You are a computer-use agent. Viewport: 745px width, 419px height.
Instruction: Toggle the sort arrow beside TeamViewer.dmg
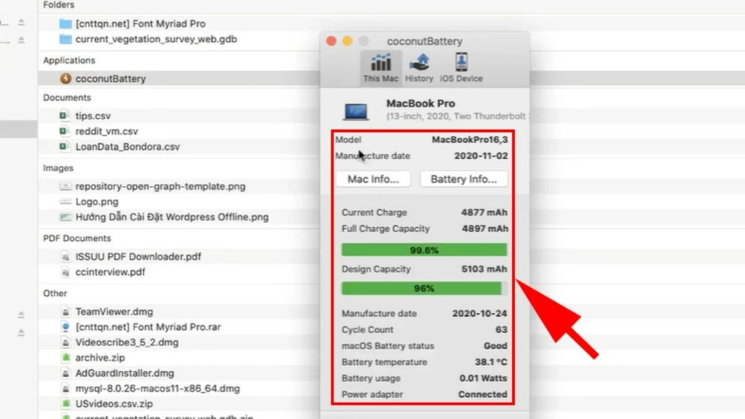coord(21,315)
